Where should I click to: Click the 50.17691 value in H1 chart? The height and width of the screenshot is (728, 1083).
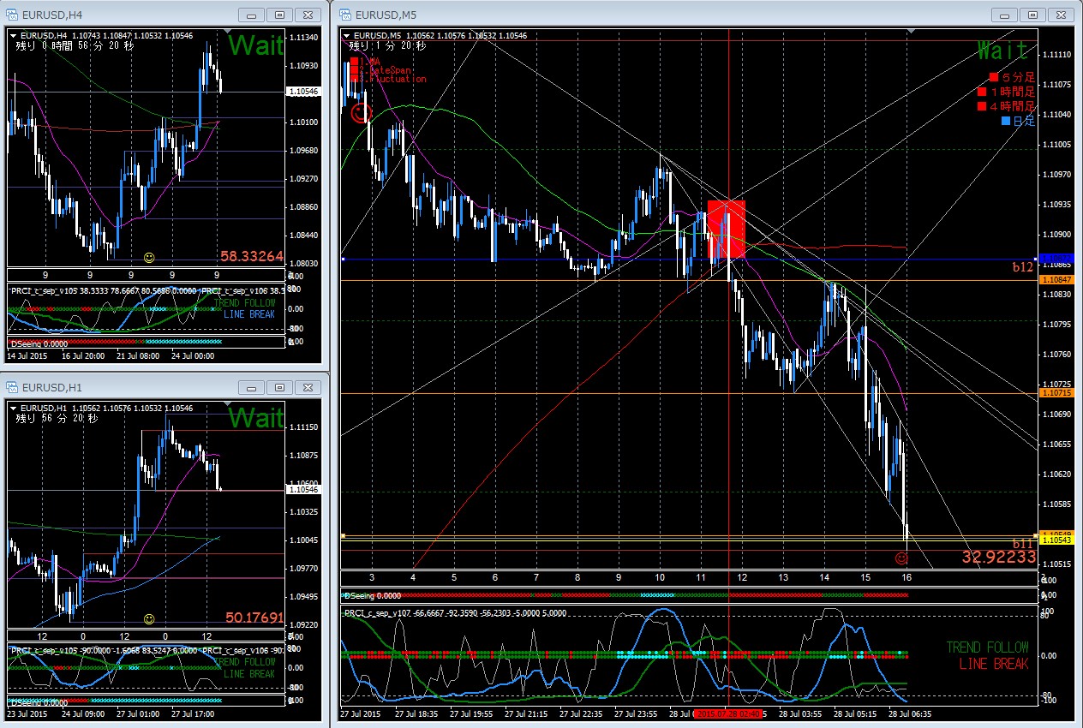click(x=254, y=617)
